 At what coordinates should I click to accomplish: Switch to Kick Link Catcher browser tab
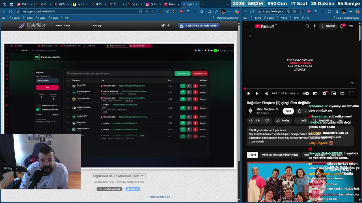pyautogui.click(x=25, y=4)
